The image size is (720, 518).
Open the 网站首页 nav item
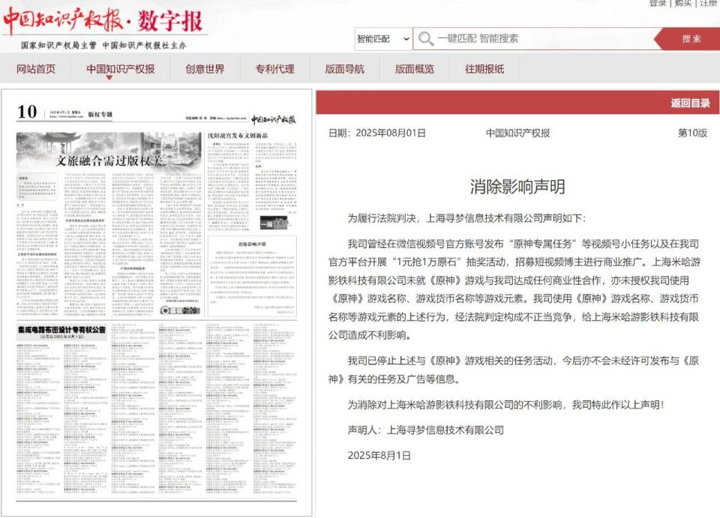click(36, 69)
